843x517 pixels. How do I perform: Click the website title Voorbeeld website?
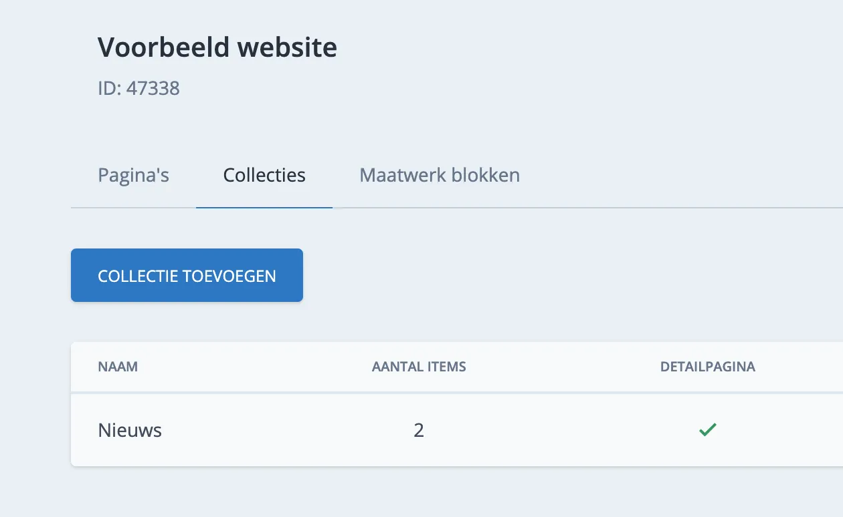coord(217,47)
